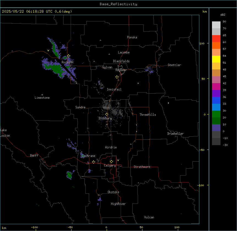Click the yellow diamond marker above Calgary
This screenshot has height=231, width=237.
(x=111, y=162)
